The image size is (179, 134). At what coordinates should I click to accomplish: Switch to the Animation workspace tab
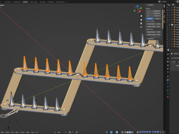click(7, 2)
